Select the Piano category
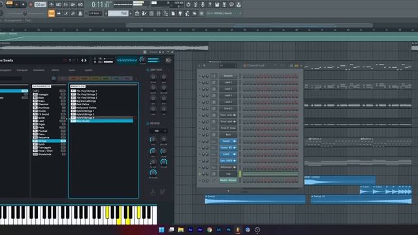This screenshot has height=235, width=418. click(49, 134)
